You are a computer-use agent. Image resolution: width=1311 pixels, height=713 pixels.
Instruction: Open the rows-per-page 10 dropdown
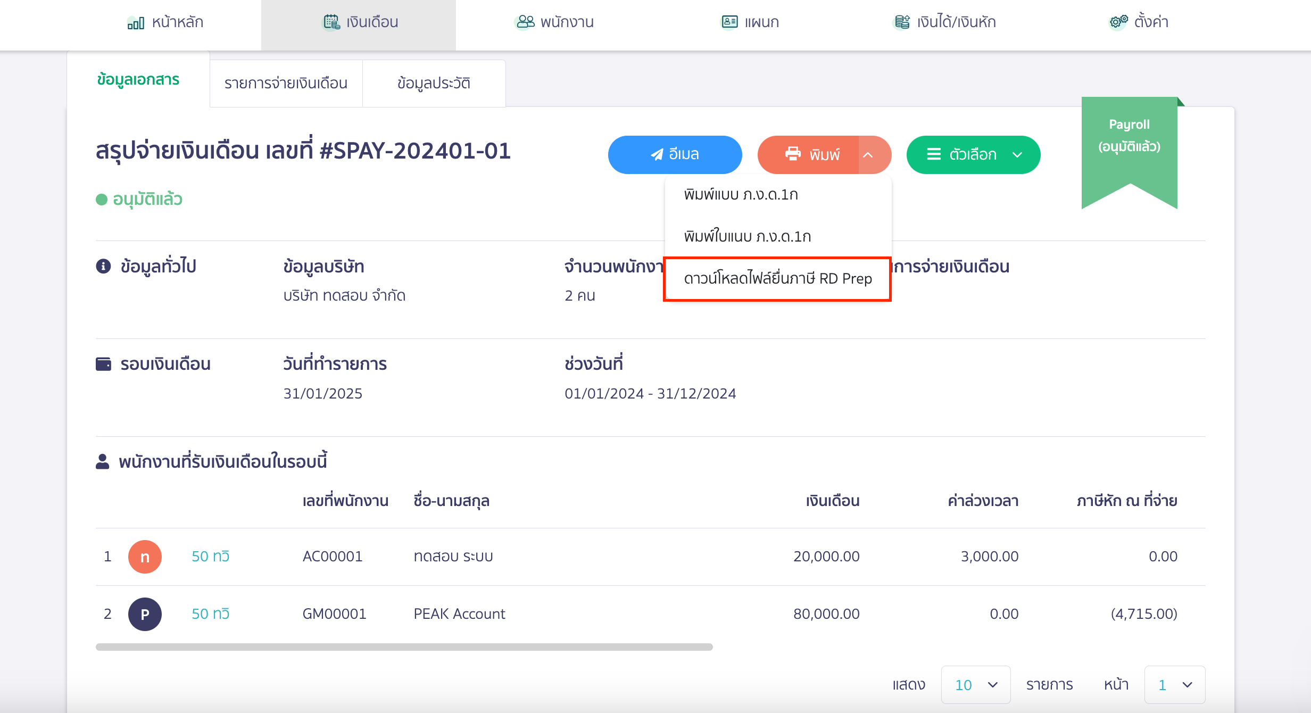pyautogui.click(x=975, y=685)
